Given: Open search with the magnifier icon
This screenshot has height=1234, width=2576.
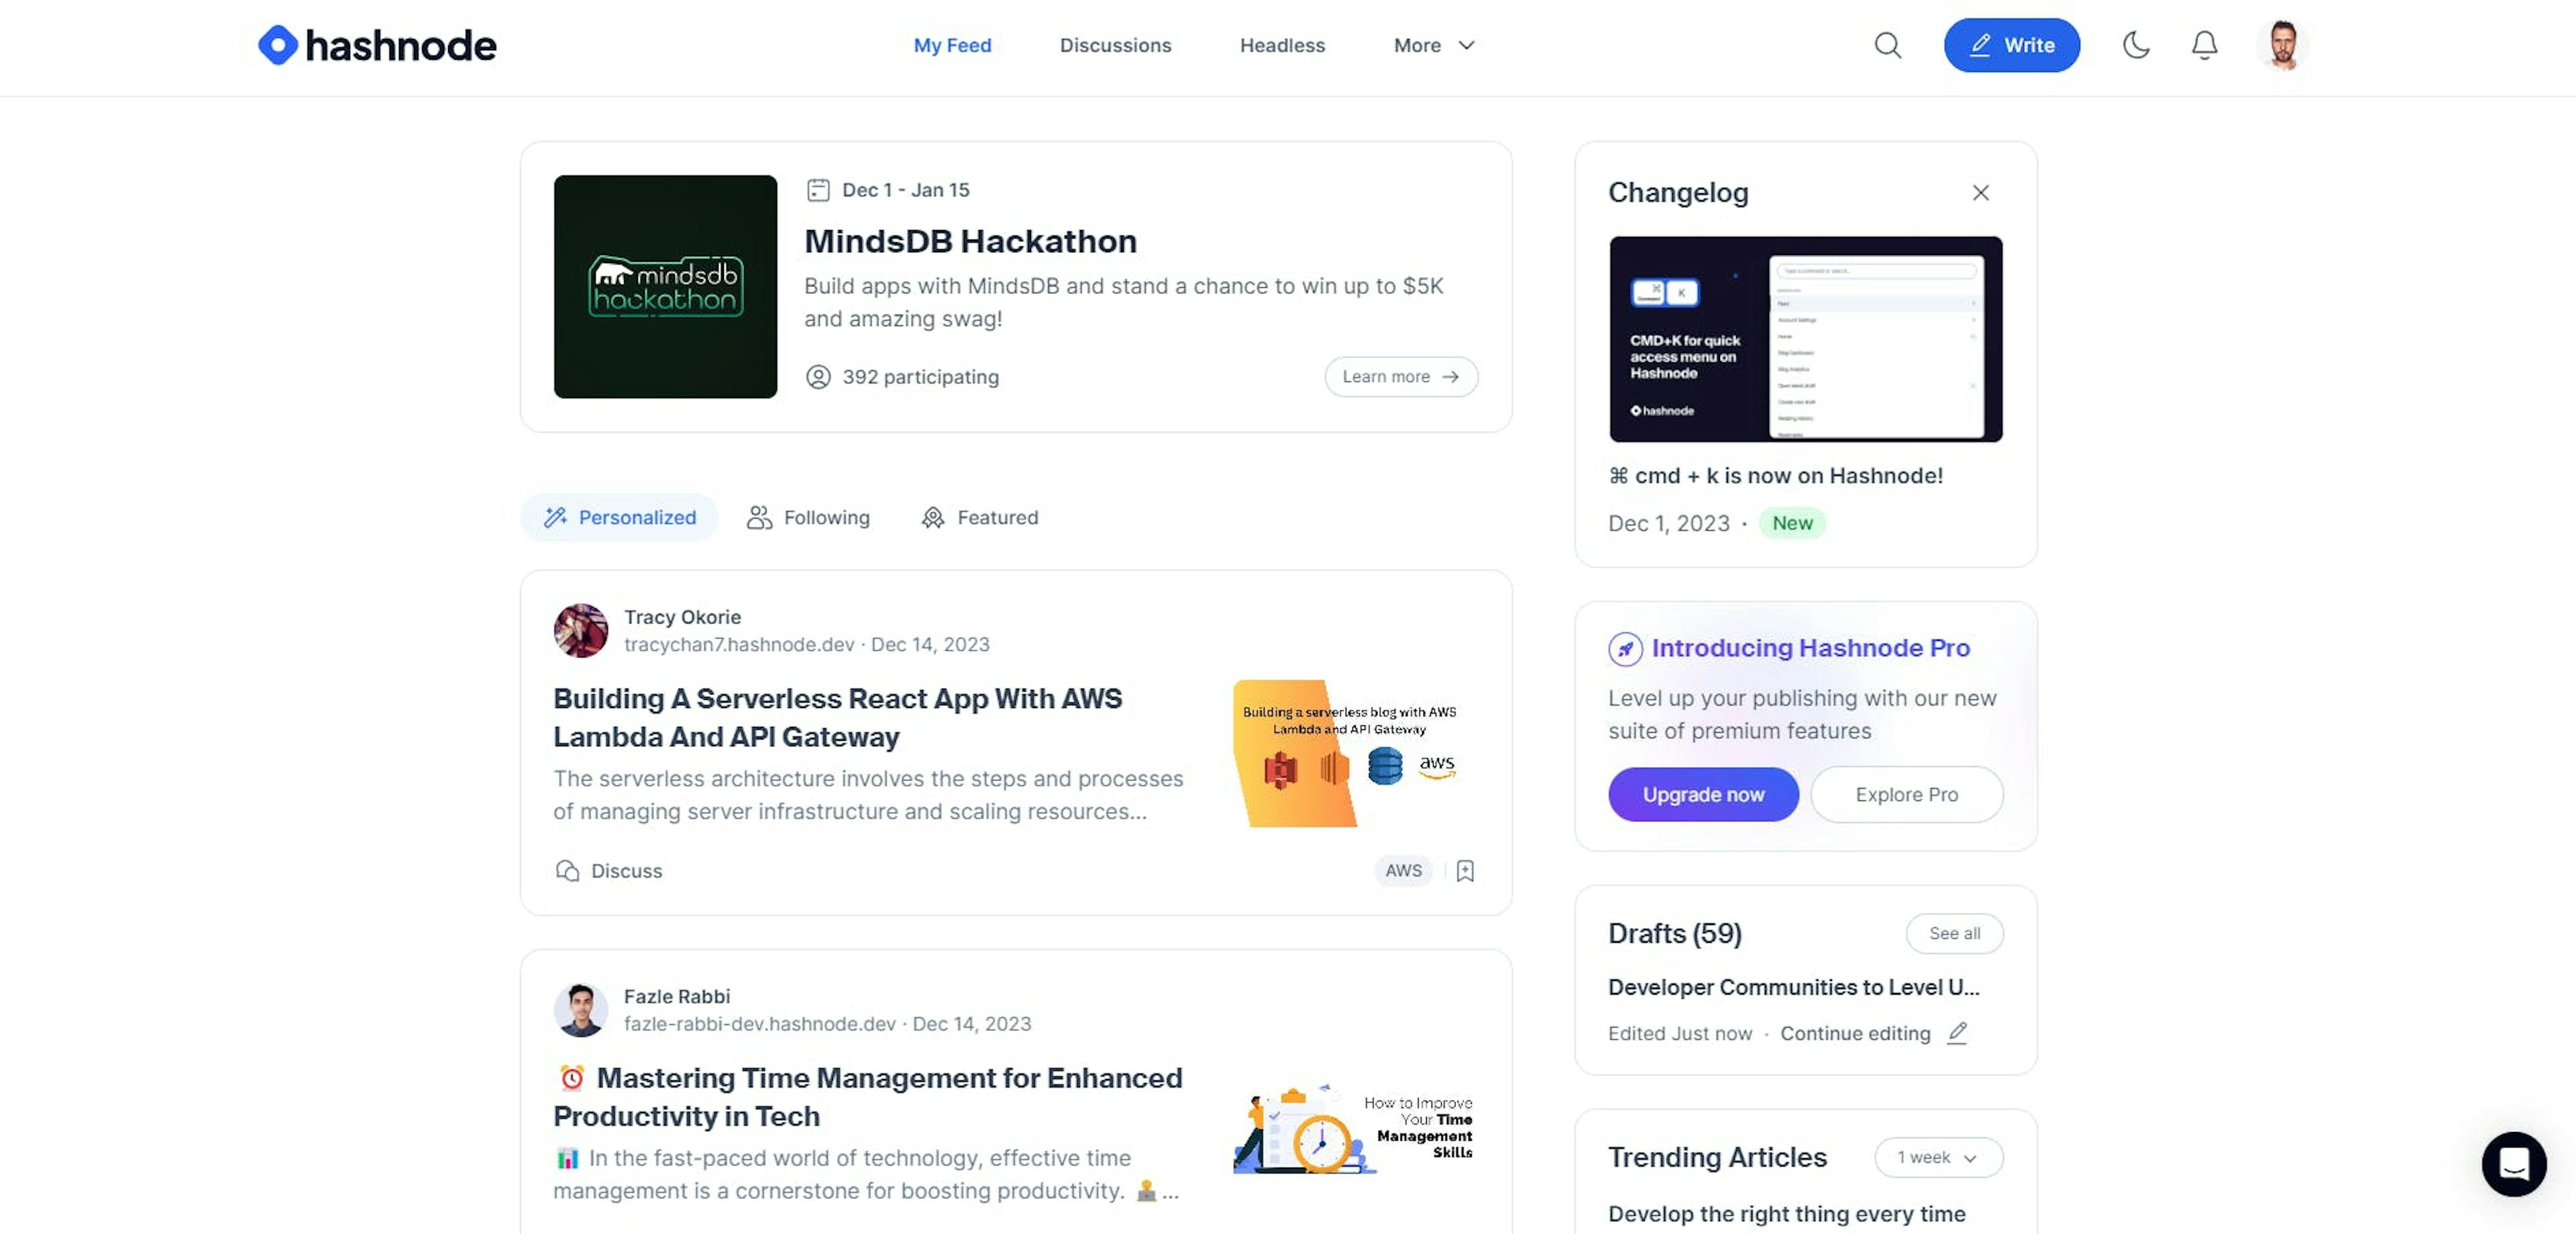Looking at the screenshot, I should click(1887, 45).
